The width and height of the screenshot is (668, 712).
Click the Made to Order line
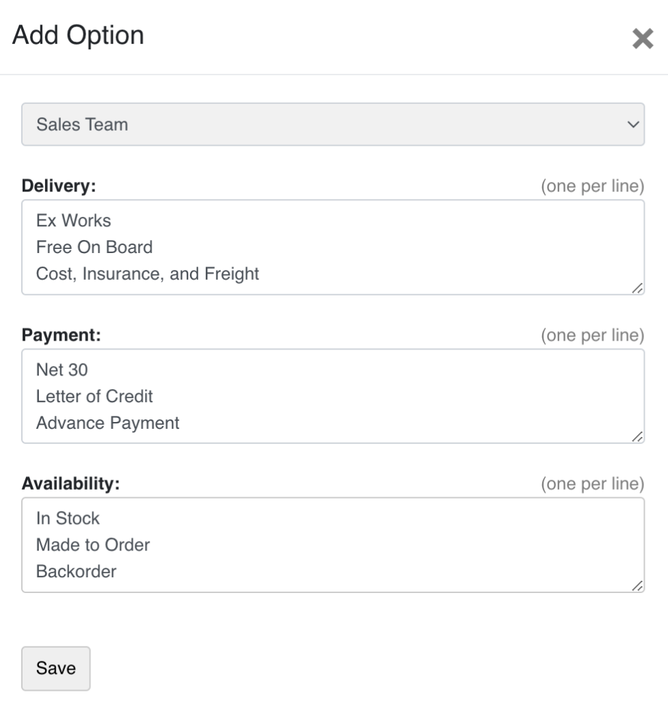pos(93,544)
